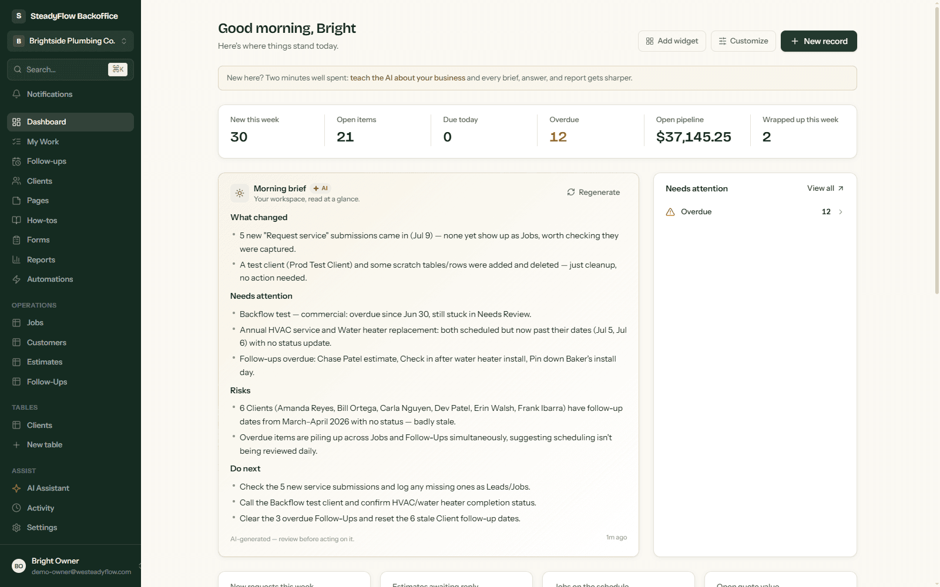The image size is (940, 587).
Task: Click the AI badge beside Morning brief
Action: 321,188
